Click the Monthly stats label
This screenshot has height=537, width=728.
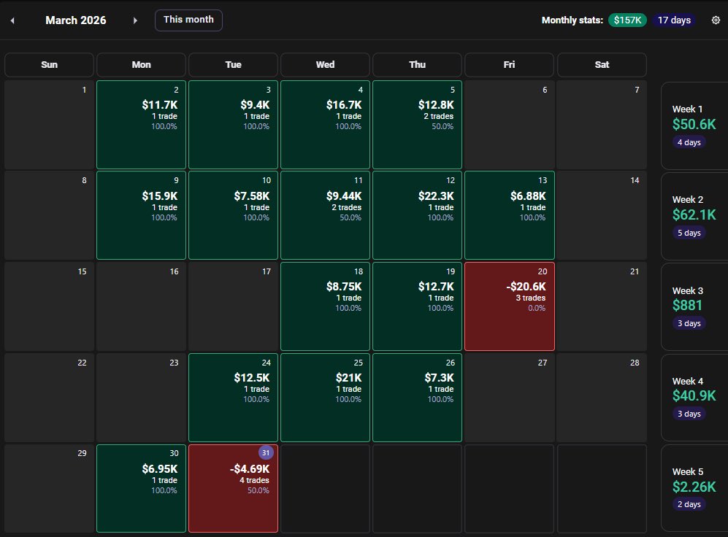pos(572,20)
